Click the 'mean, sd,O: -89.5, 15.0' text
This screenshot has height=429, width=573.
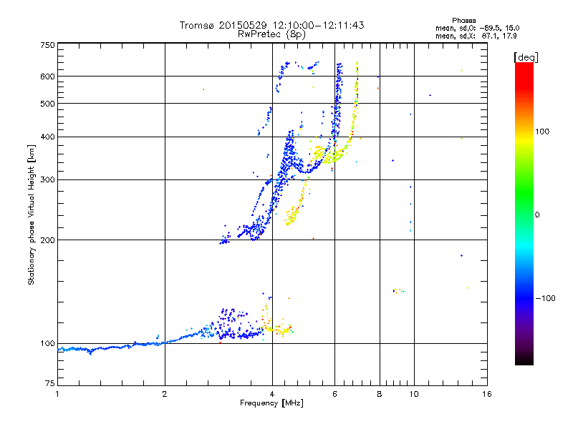click(477, 28)
